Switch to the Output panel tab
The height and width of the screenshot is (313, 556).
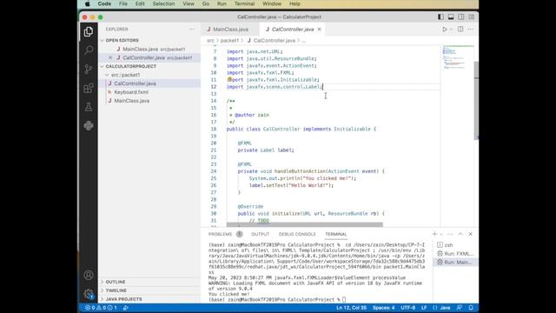pos(261,234)
